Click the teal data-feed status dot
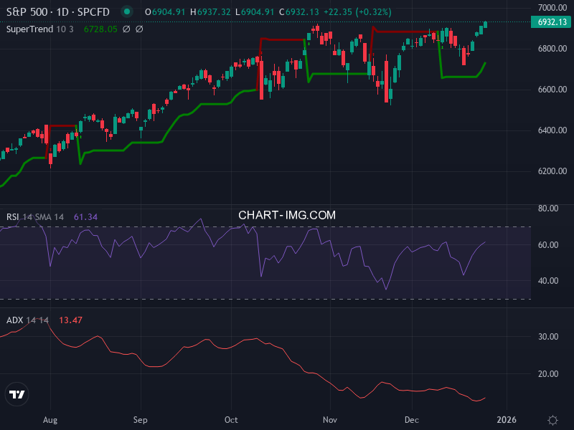 (x=127, y=11)
